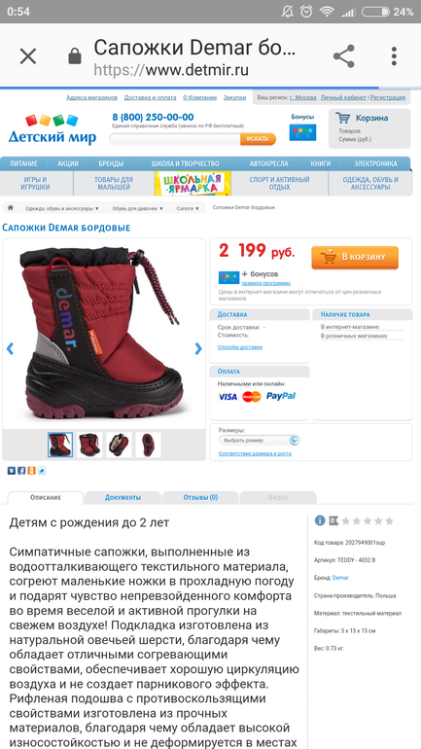
Task: Click the ИСКАТЬ search button
Action: click(258, 139)
